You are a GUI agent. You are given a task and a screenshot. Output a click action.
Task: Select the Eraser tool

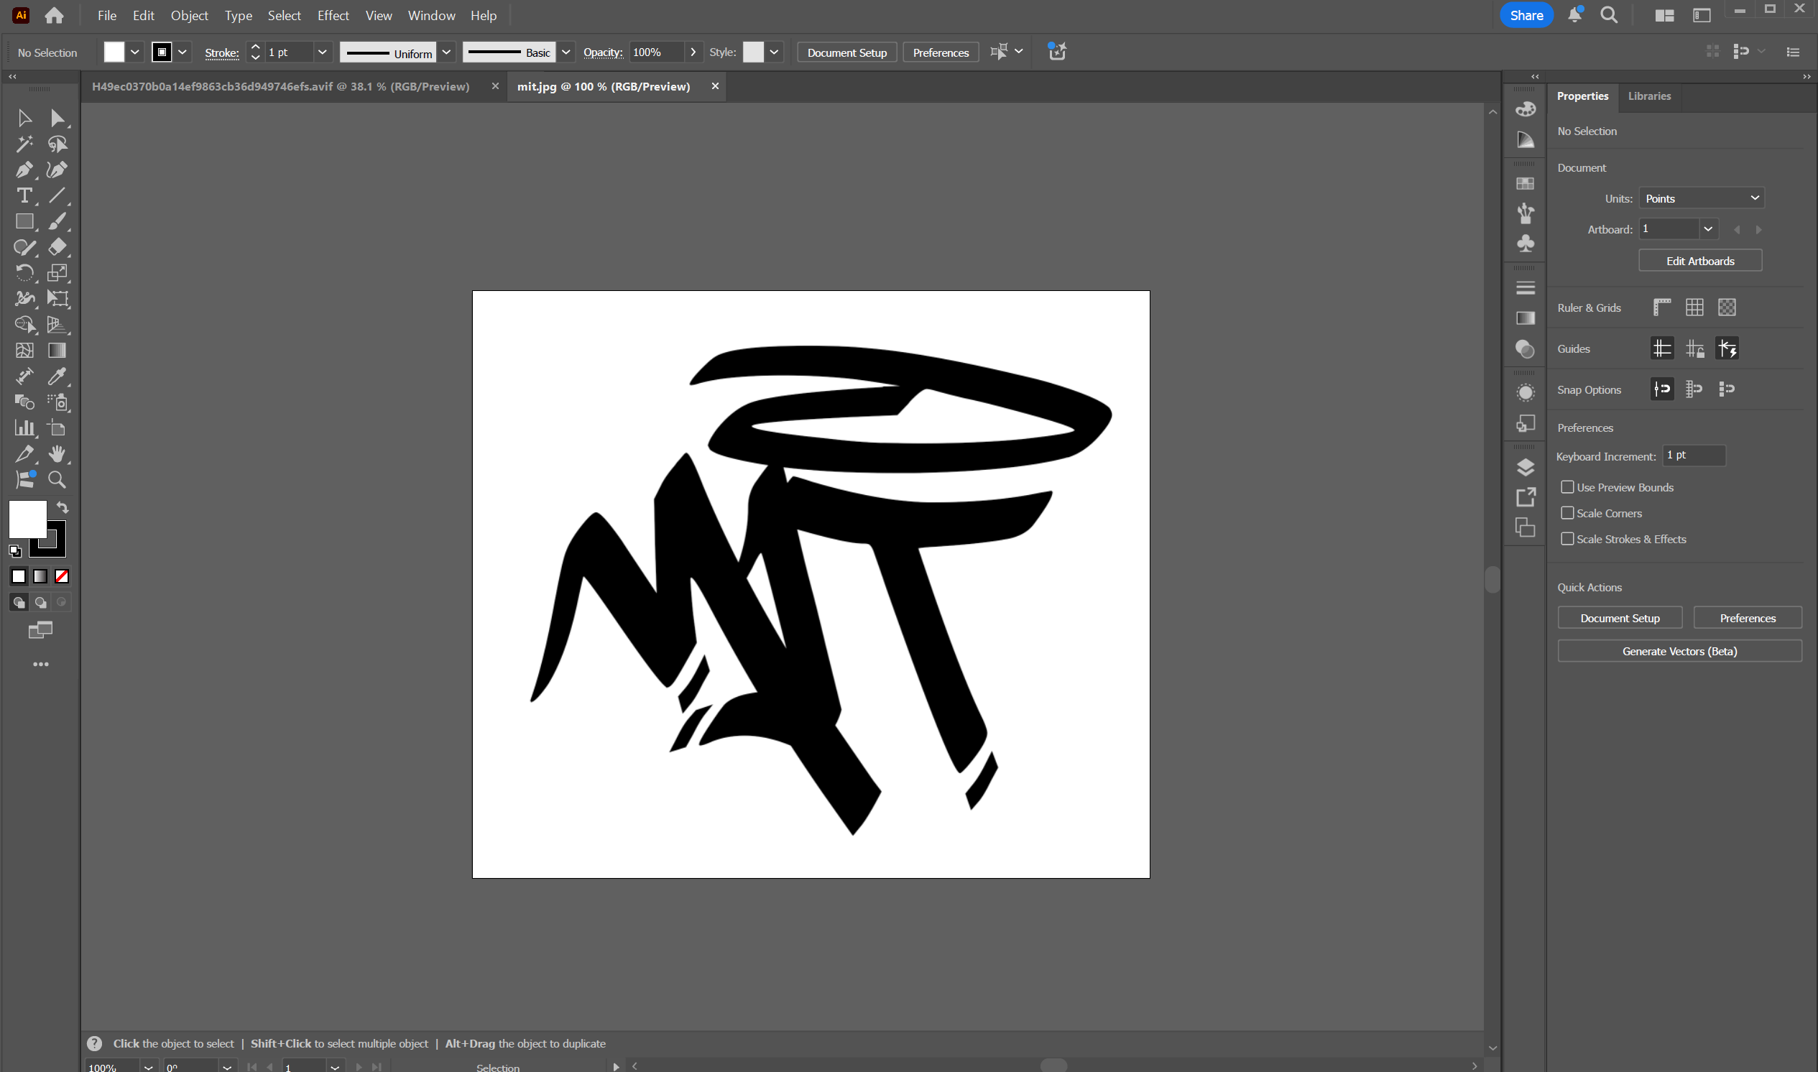pos(57,247)
